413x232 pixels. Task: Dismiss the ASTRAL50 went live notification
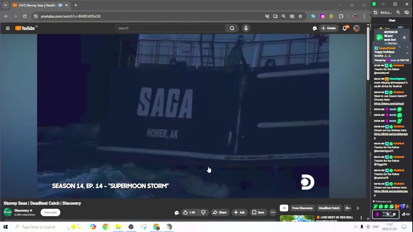click(404, 38)
